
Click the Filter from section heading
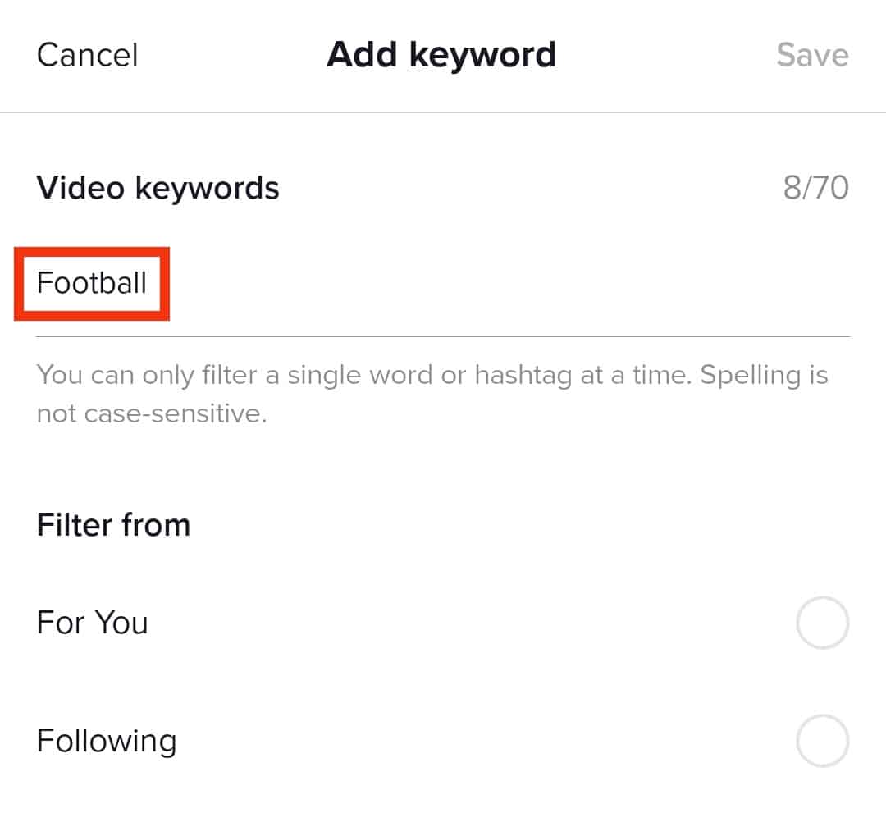(x=113, y=524)
